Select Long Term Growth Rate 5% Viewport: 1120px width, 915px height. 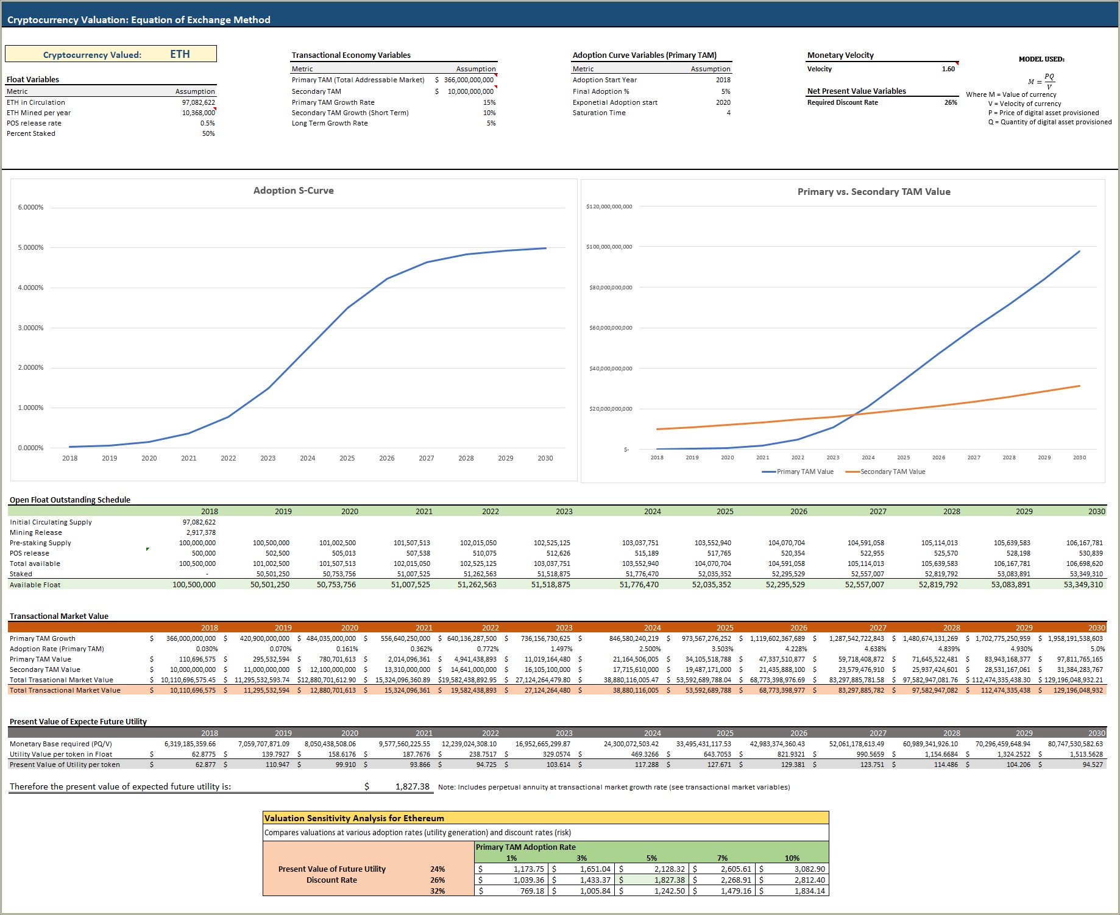coord(491,123)
